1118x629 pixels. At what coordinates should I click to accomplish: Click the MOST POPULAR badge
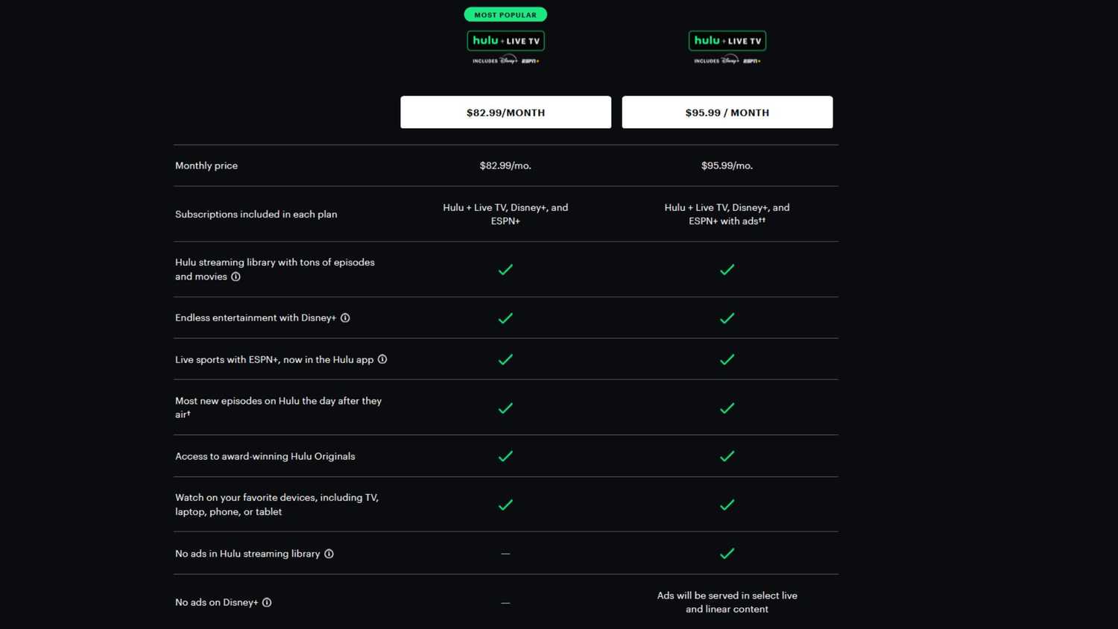pos(505,14)
